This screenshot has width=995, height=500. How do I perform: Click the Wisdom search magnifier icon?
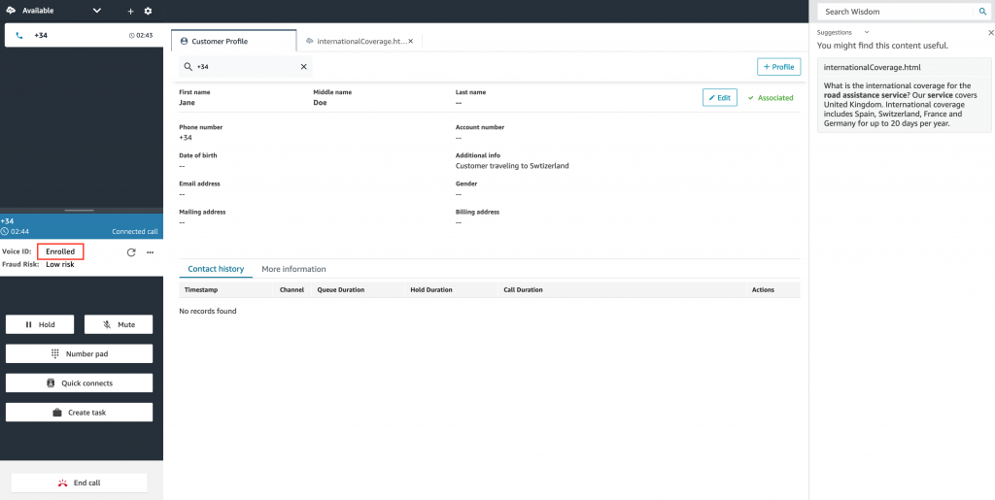coord(982,12)
